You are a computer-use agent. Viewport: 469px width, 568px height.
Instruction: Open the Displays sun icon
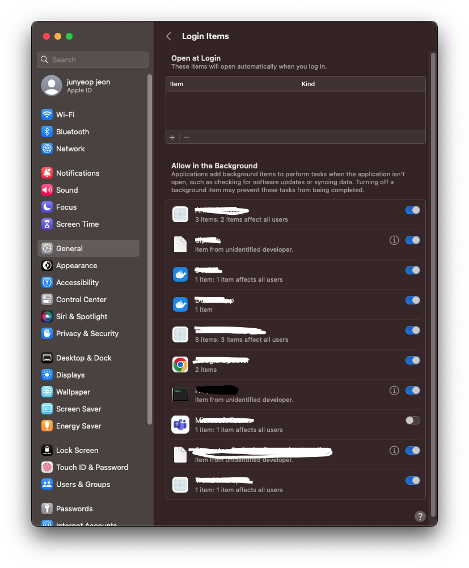[x=47, y=375]
